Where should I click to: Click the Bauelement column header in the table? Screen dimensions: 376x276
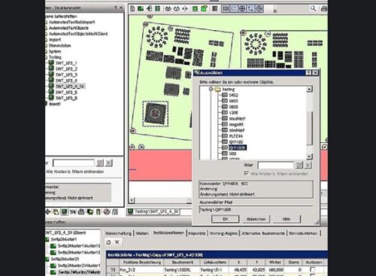[183, 262]
